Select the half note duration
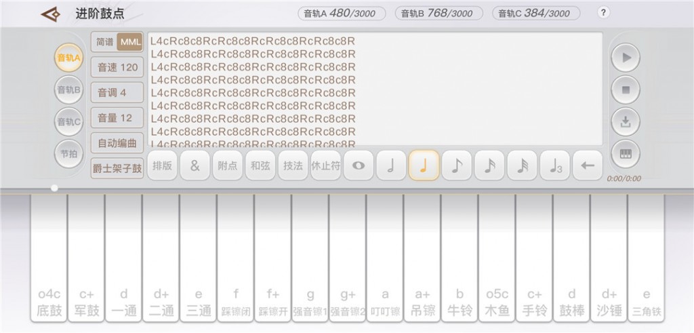The image size is (694, 333). [391, 165]
